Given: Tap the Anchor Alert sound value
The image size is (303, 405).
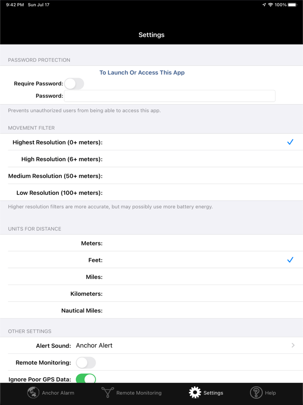Looking at the screenshot, I should [94, 345].
